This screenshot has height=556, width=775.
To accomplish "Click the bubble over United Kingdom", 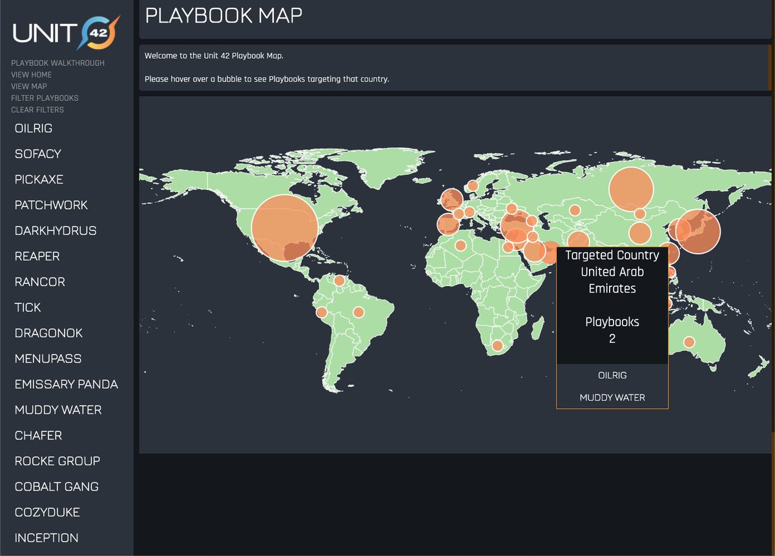I will (x=452, y=199).
